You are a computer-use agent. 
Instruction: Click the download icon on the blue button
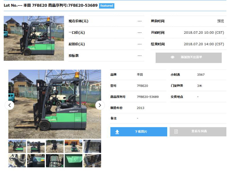(117, 132)
